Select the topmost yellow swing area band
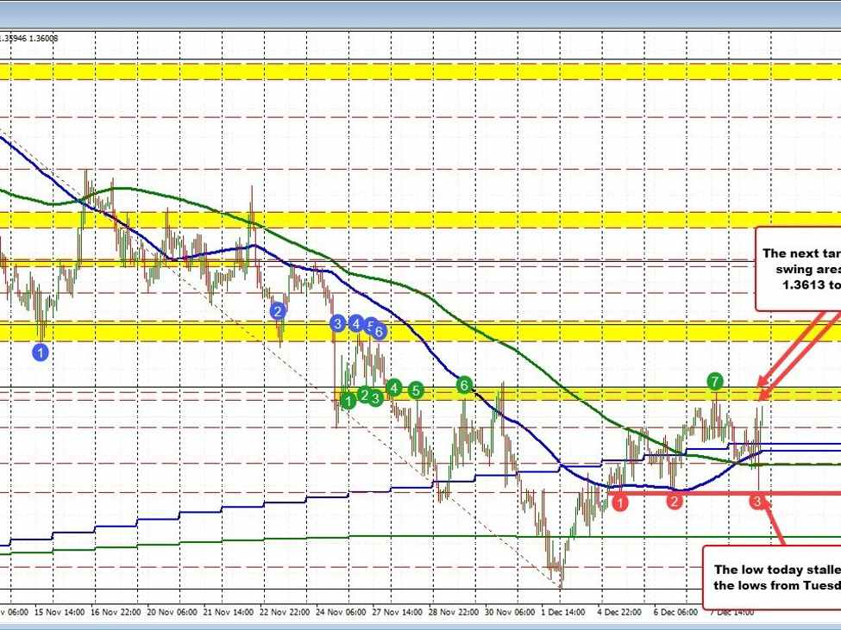841x630 pixels. click(x=420, y=72)
